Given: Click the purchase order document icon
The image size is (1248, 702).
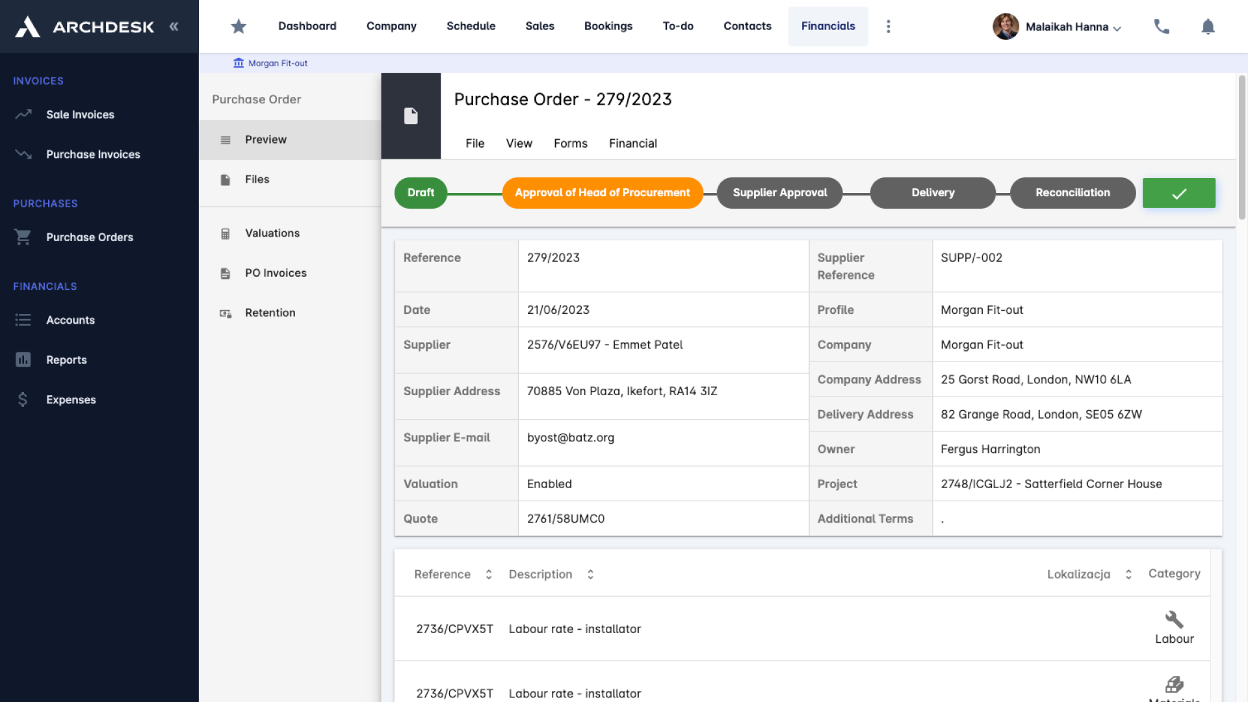Looking at the screenshot, I should [x=411, y=116].
